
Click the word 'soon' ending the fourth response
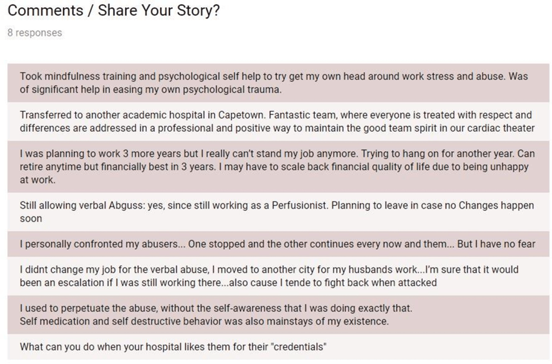(x=31, y=218)
